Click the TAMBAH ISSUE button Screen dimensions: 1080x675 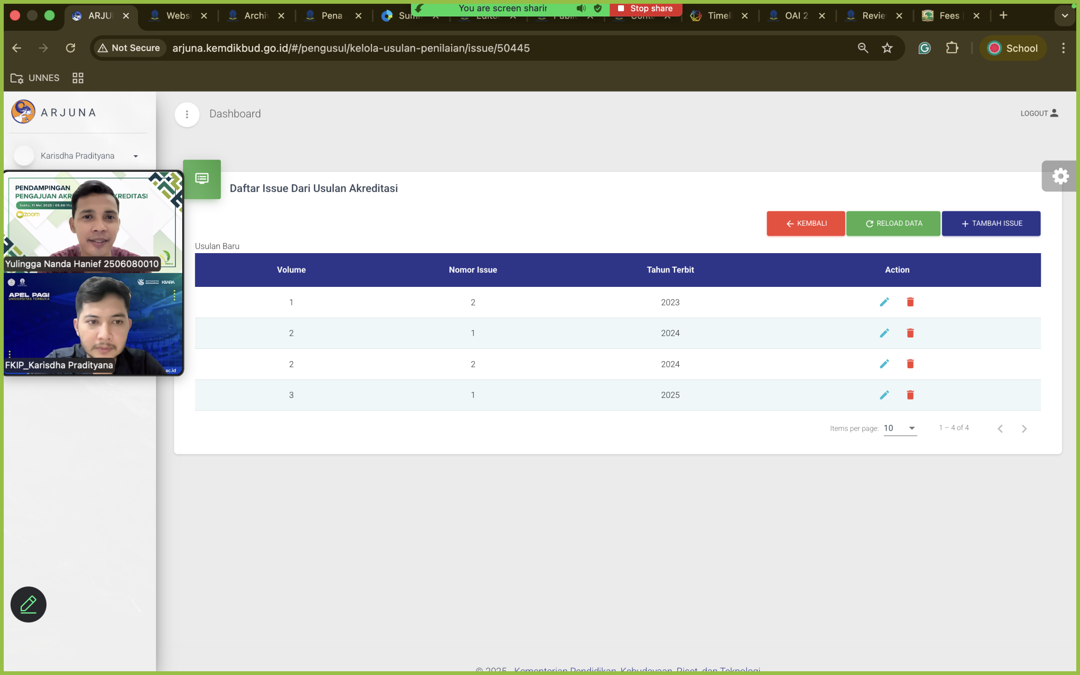(991, 223)
